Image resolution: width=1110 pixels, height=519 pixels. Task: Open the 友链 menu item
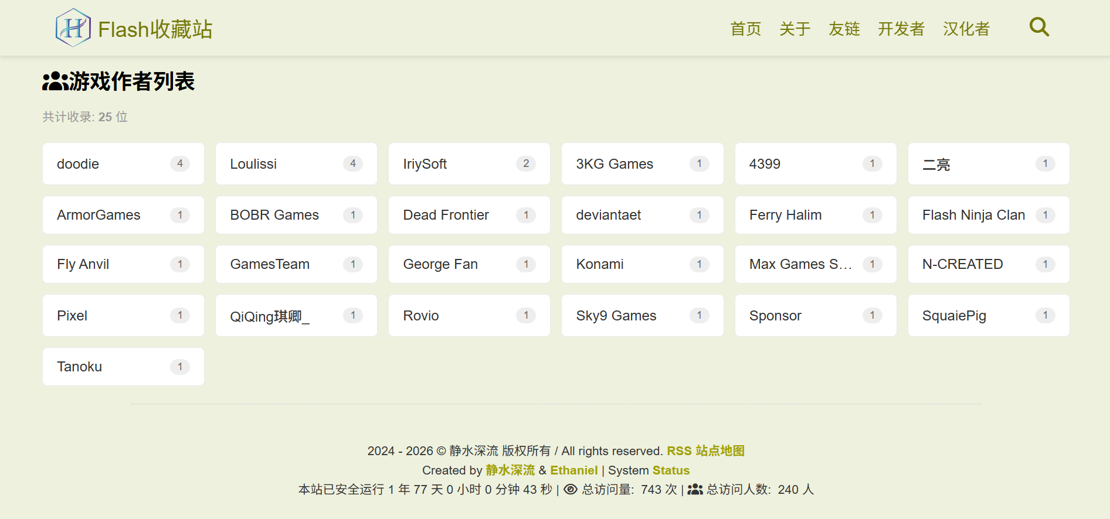coord(844,29)
